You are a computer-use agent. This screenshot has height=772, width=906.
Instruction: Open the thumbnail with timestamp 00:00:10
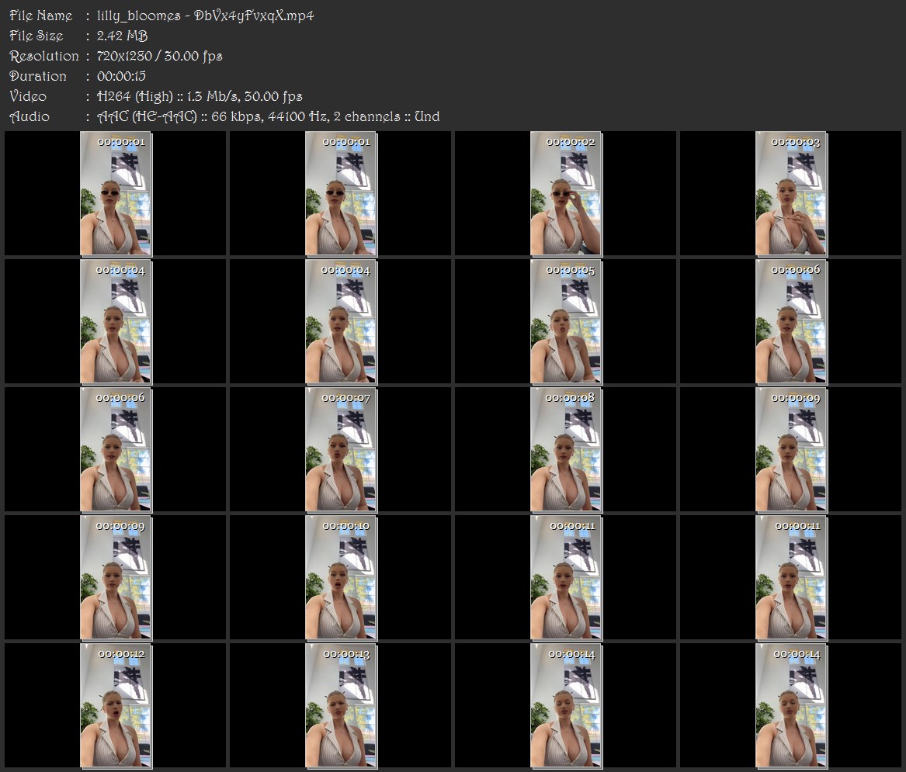click(x=341, y=578)
